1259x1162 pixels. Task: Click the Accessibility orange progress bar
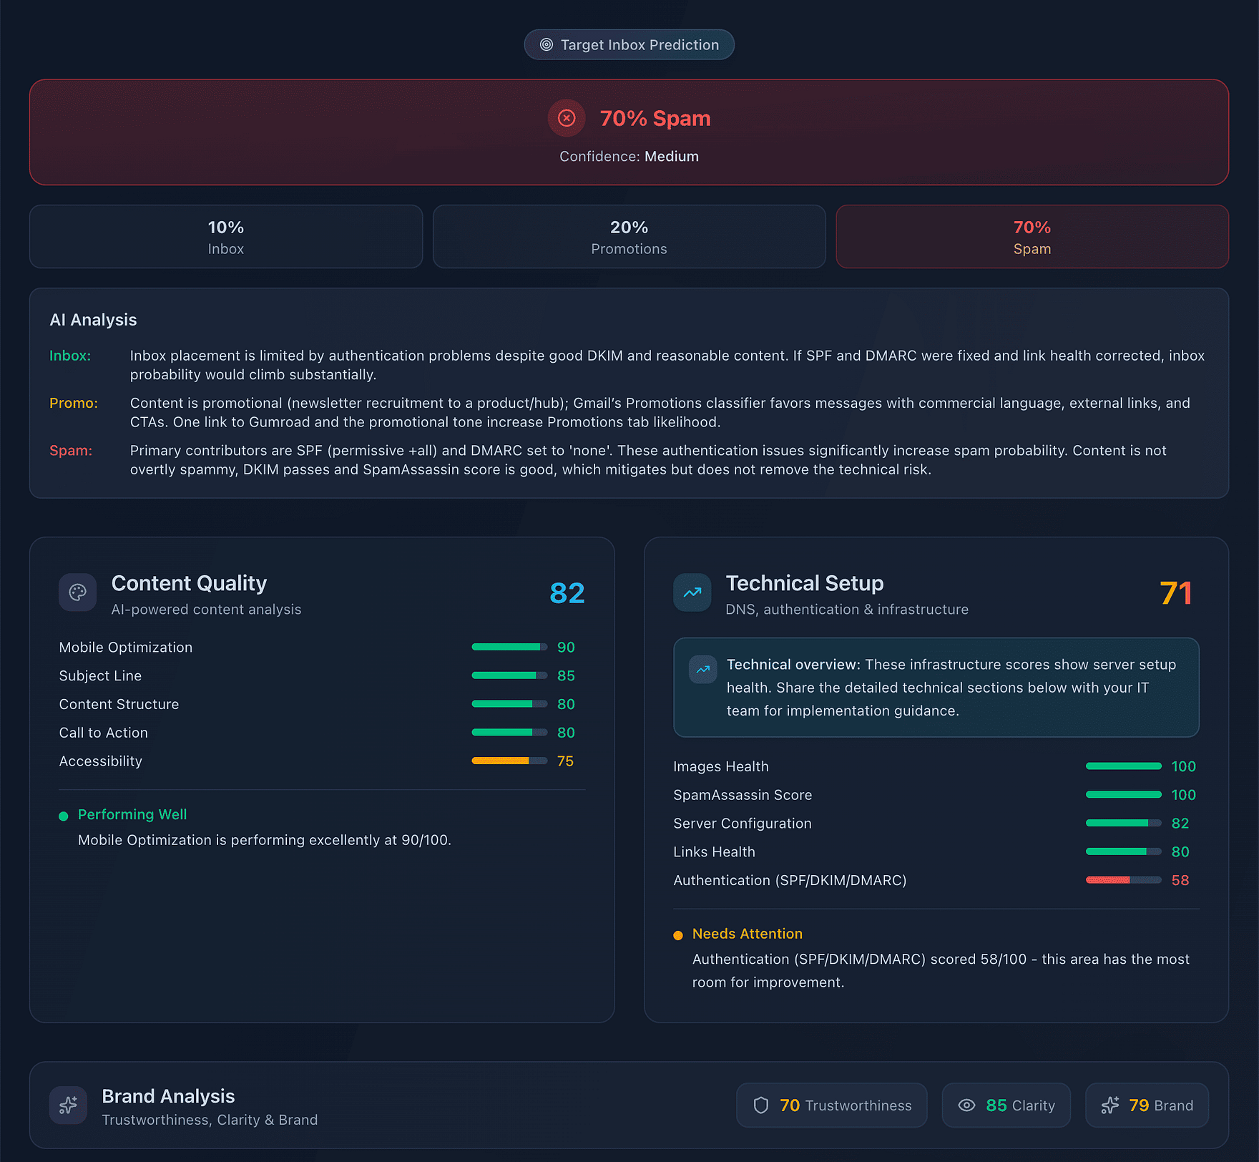(x=509, y=761)
